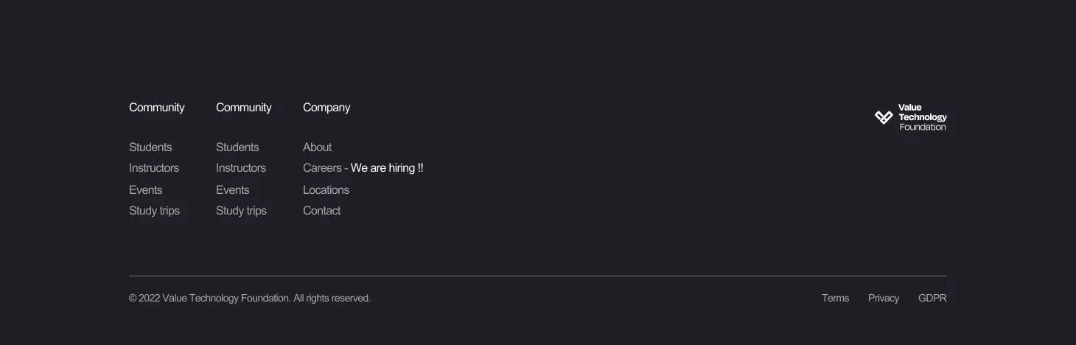The width and height of the screenshot is (1076, 345).
Task: Click the "We are hiring !!" text
Action: (x=387, y=168)
